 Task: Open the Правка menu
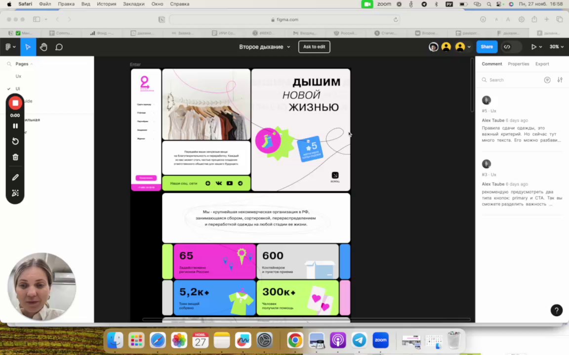point(66,4)
